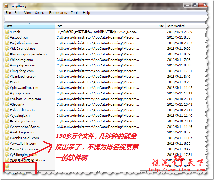This screenshot has width=214, height=180.
Task: Click the #SharedObjects name text
Action: click(x=22, y=110)
